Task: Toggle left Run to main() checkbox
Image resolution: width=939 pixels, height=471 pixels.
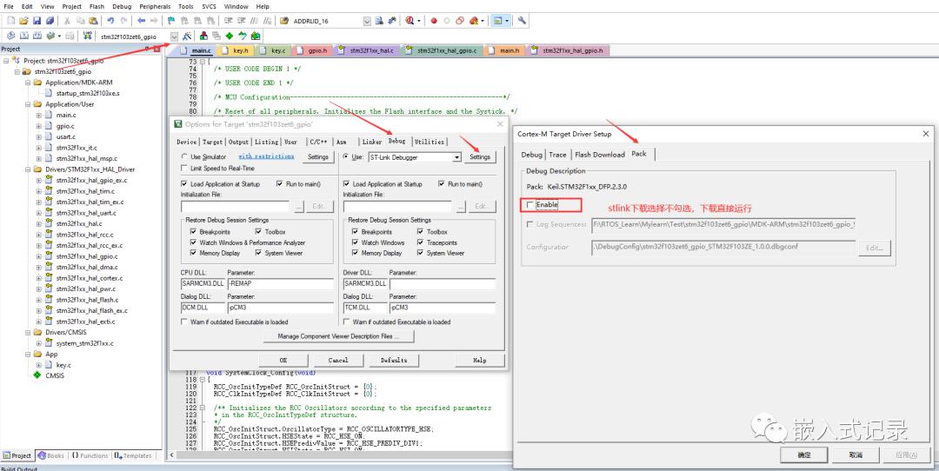Action: [x=280, y=183]
